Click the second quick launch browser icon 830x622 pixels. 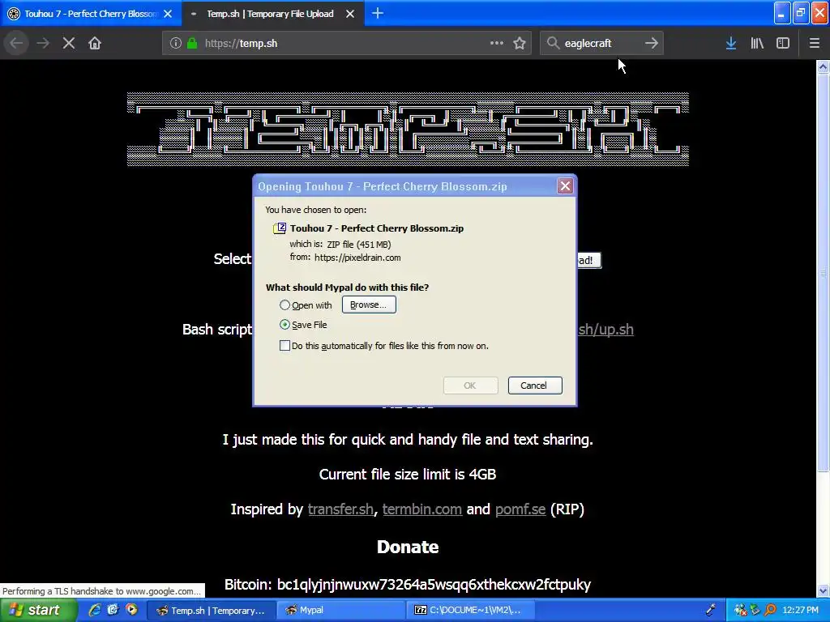[x=113, y=610]
